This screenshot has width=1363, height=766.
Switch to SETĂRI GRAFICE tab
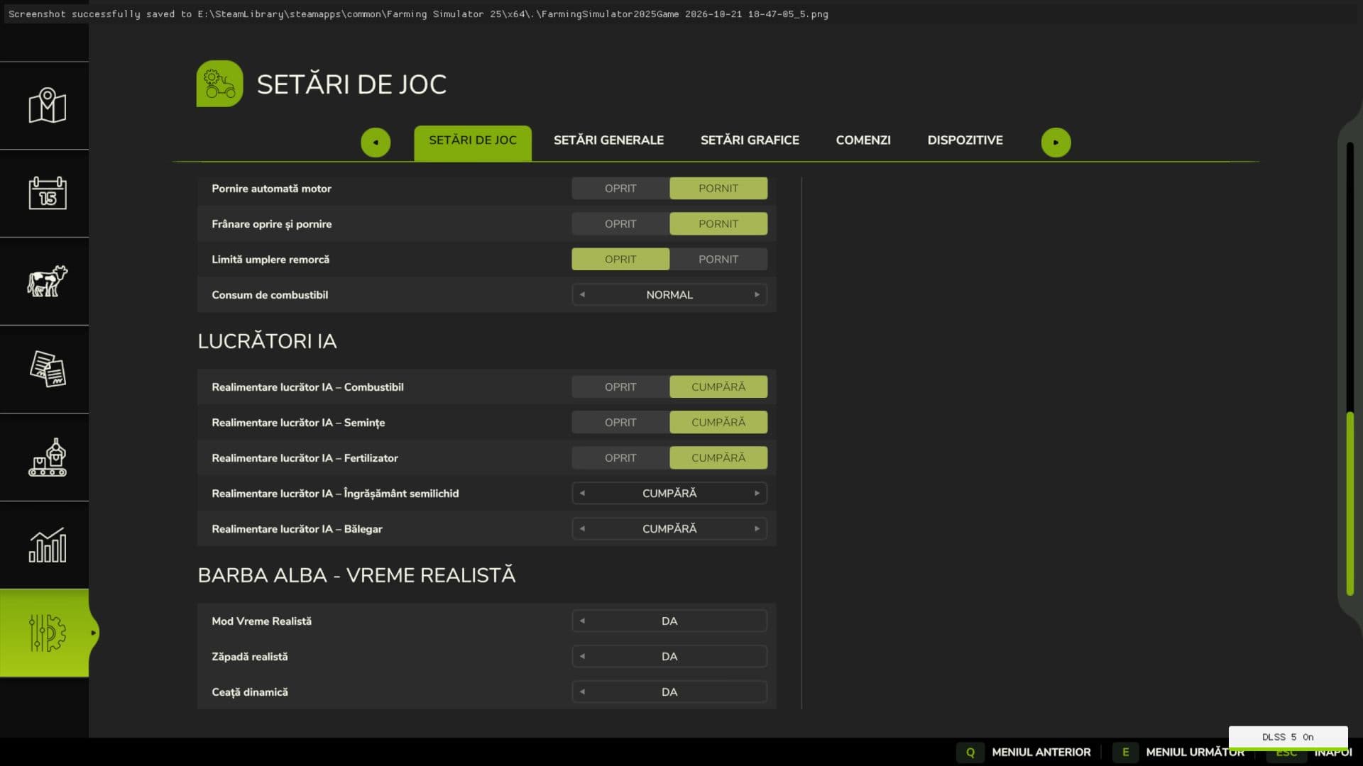point(750,140)
